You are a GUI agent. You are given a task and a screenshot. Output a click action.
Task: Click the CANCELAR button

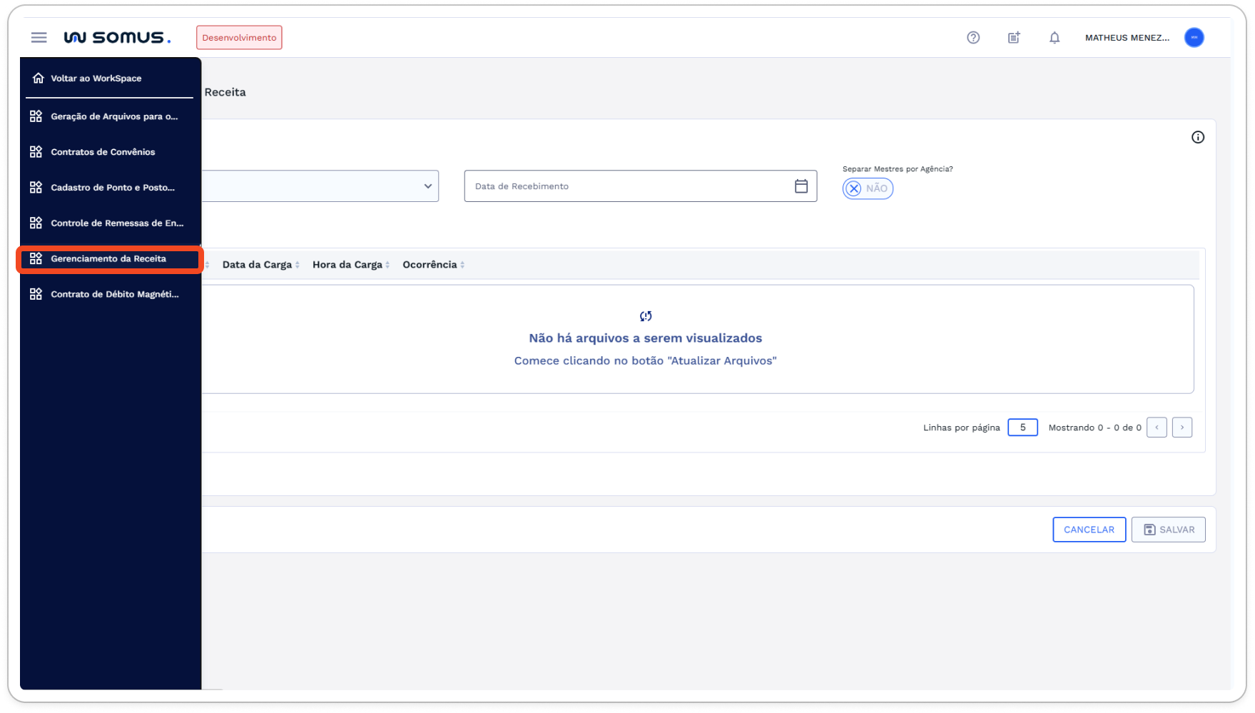click(1089, 529)
